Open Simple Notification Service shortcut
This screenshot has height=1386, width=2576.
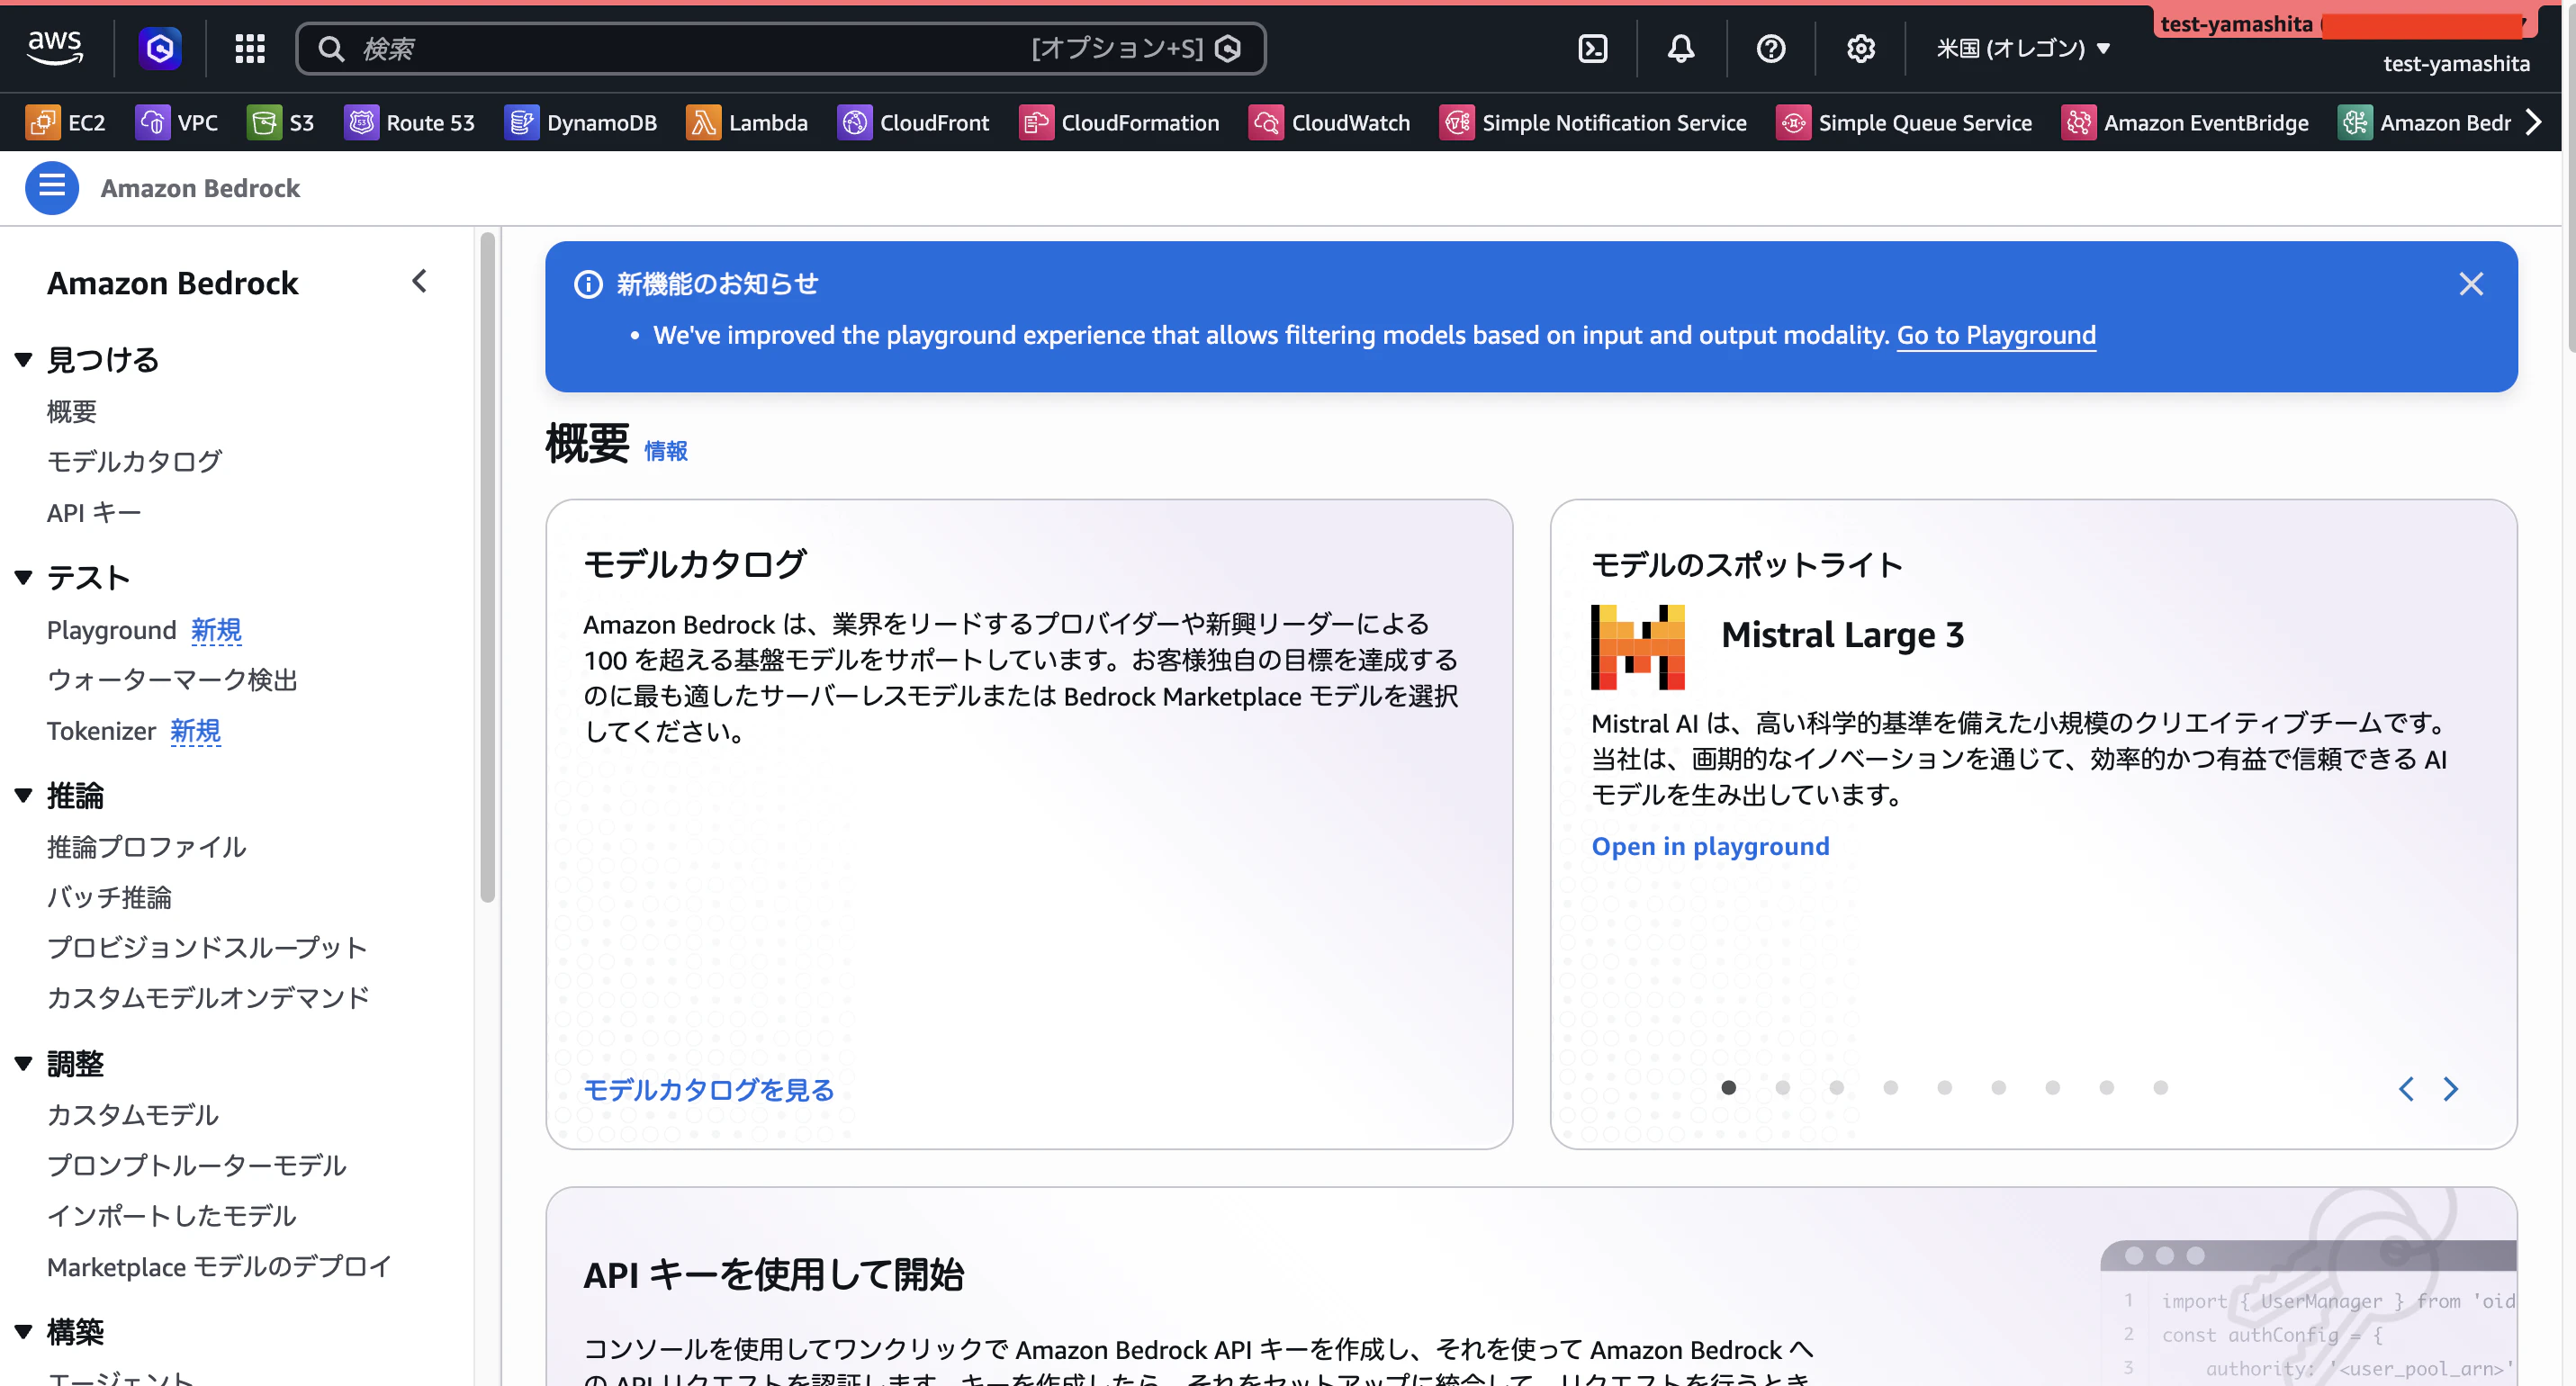[1593, 122]
